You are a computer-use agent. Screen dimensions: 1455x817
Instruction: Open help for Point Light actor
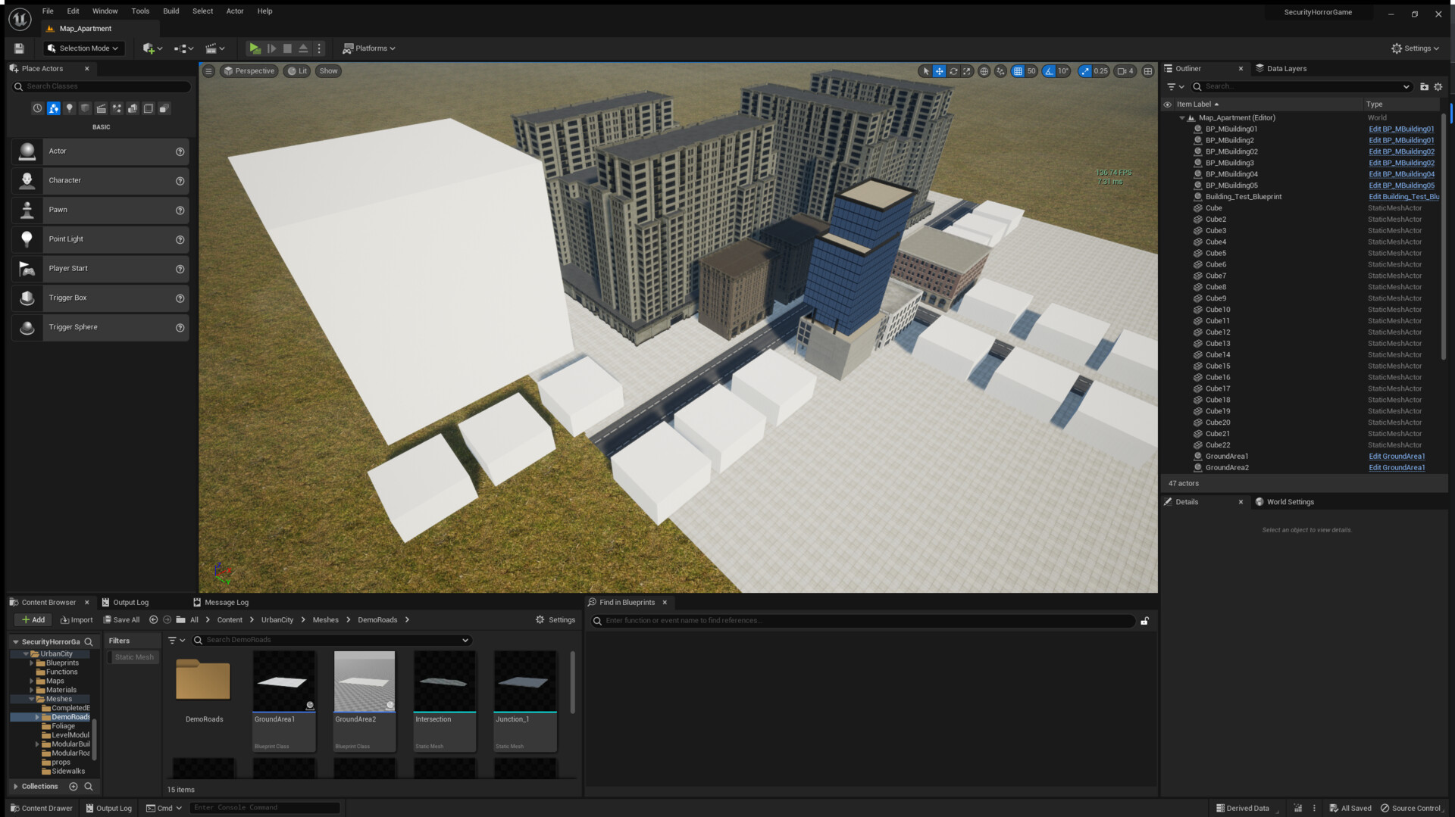(x=180, y=240)
